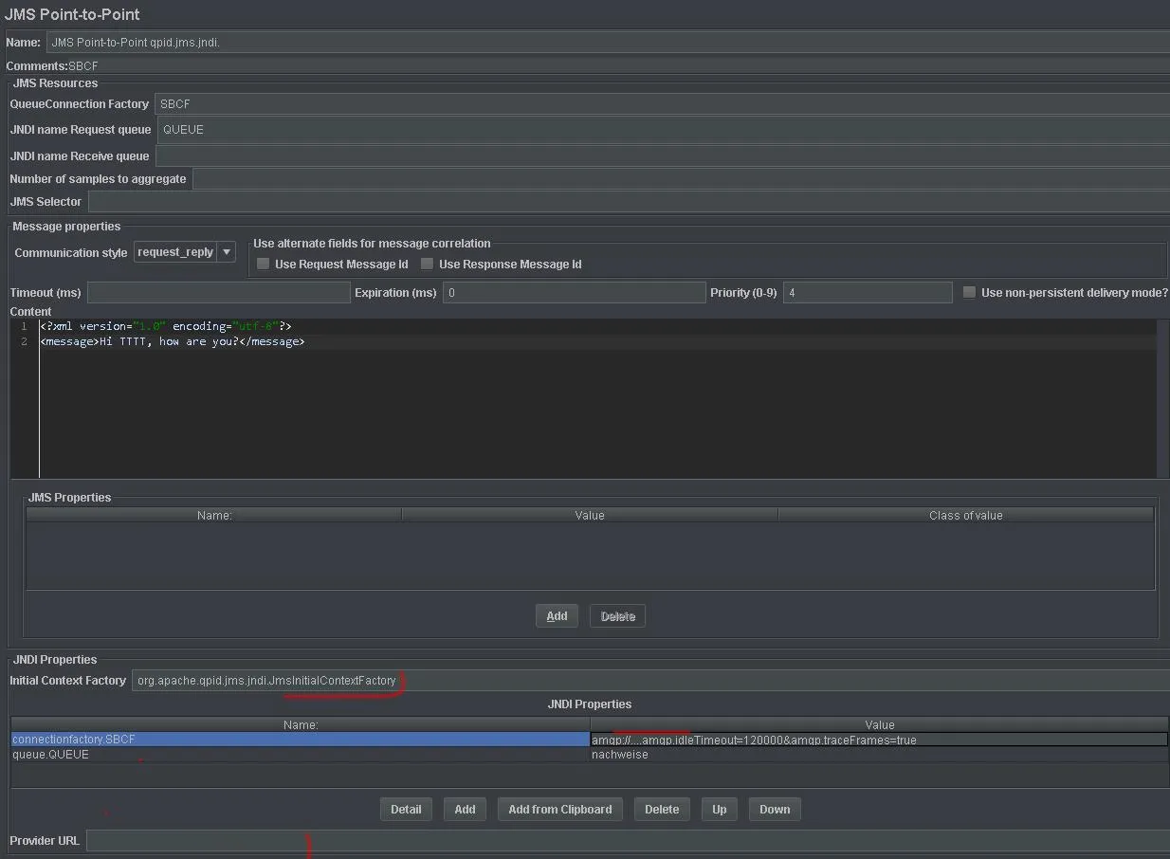Screen dimensions: 1170x859
Task: Click the Detail button
Action: click(406, 810)
